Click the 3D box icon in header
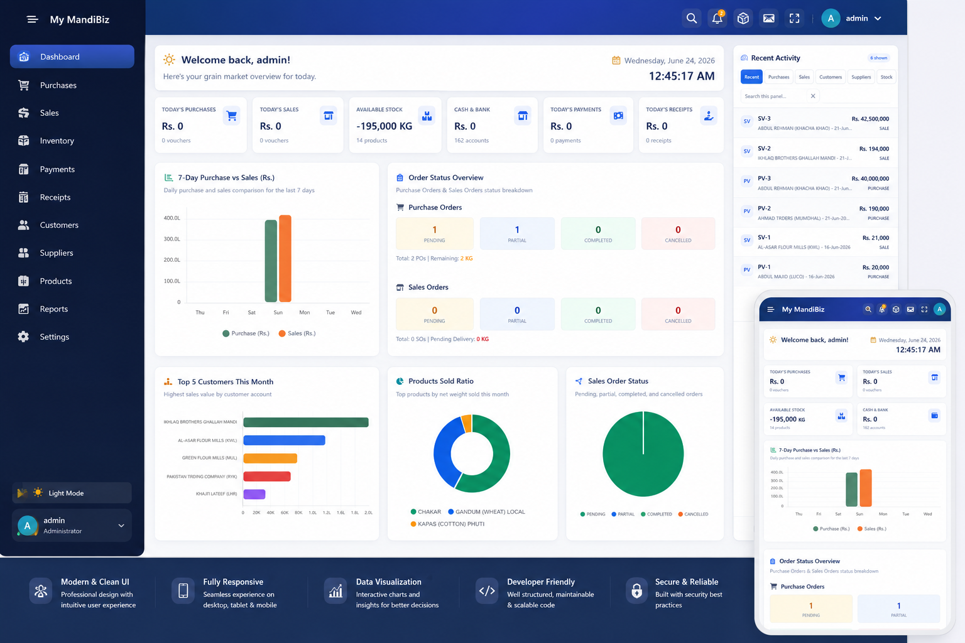The width and height of the screenshot is (965, 643). point(743,18)
